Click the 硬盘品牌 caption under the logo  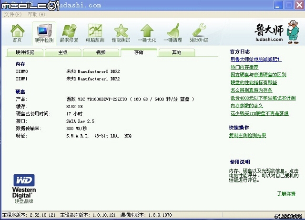[24, 201]
